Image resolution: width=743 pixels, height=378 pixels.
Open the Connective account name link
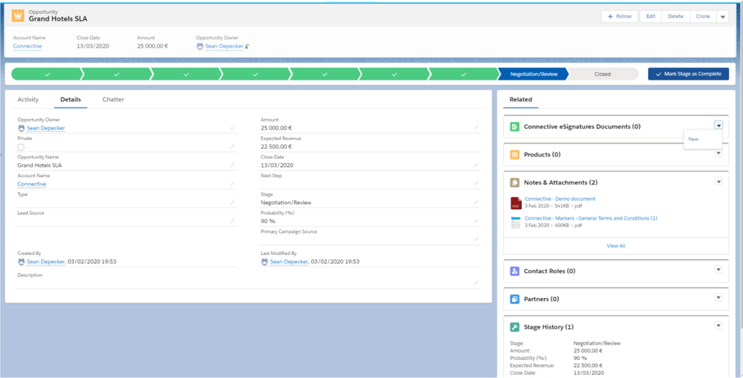click(x=27, y=46)
